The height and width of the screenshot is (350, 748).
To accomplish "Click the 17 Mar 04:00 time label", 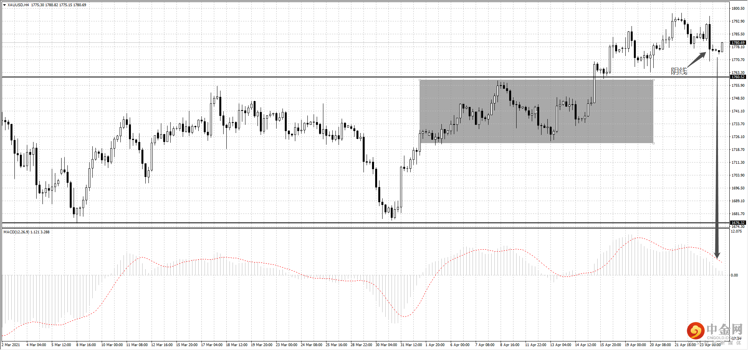I will (x=212, y=345).
